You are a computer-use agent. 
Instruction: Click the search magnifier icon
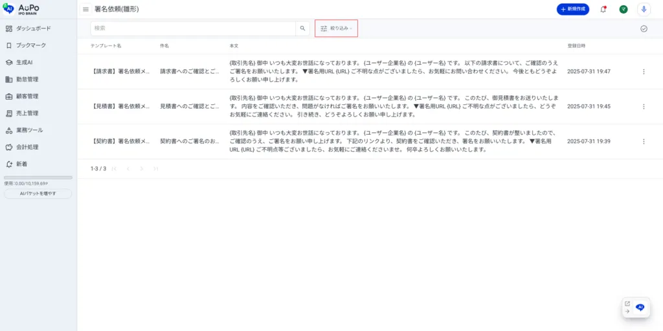[302, 29]
